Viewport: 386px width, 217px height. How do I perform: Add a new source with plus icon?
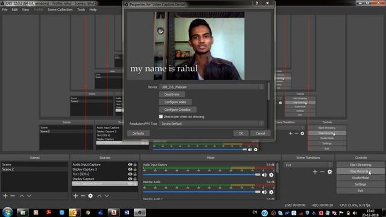75,196
